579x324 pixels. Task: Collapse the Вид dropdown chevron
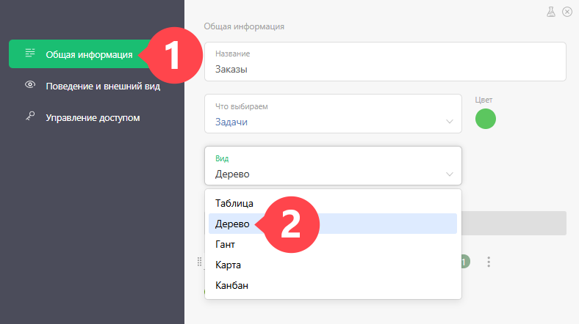(x=450, y=174)
